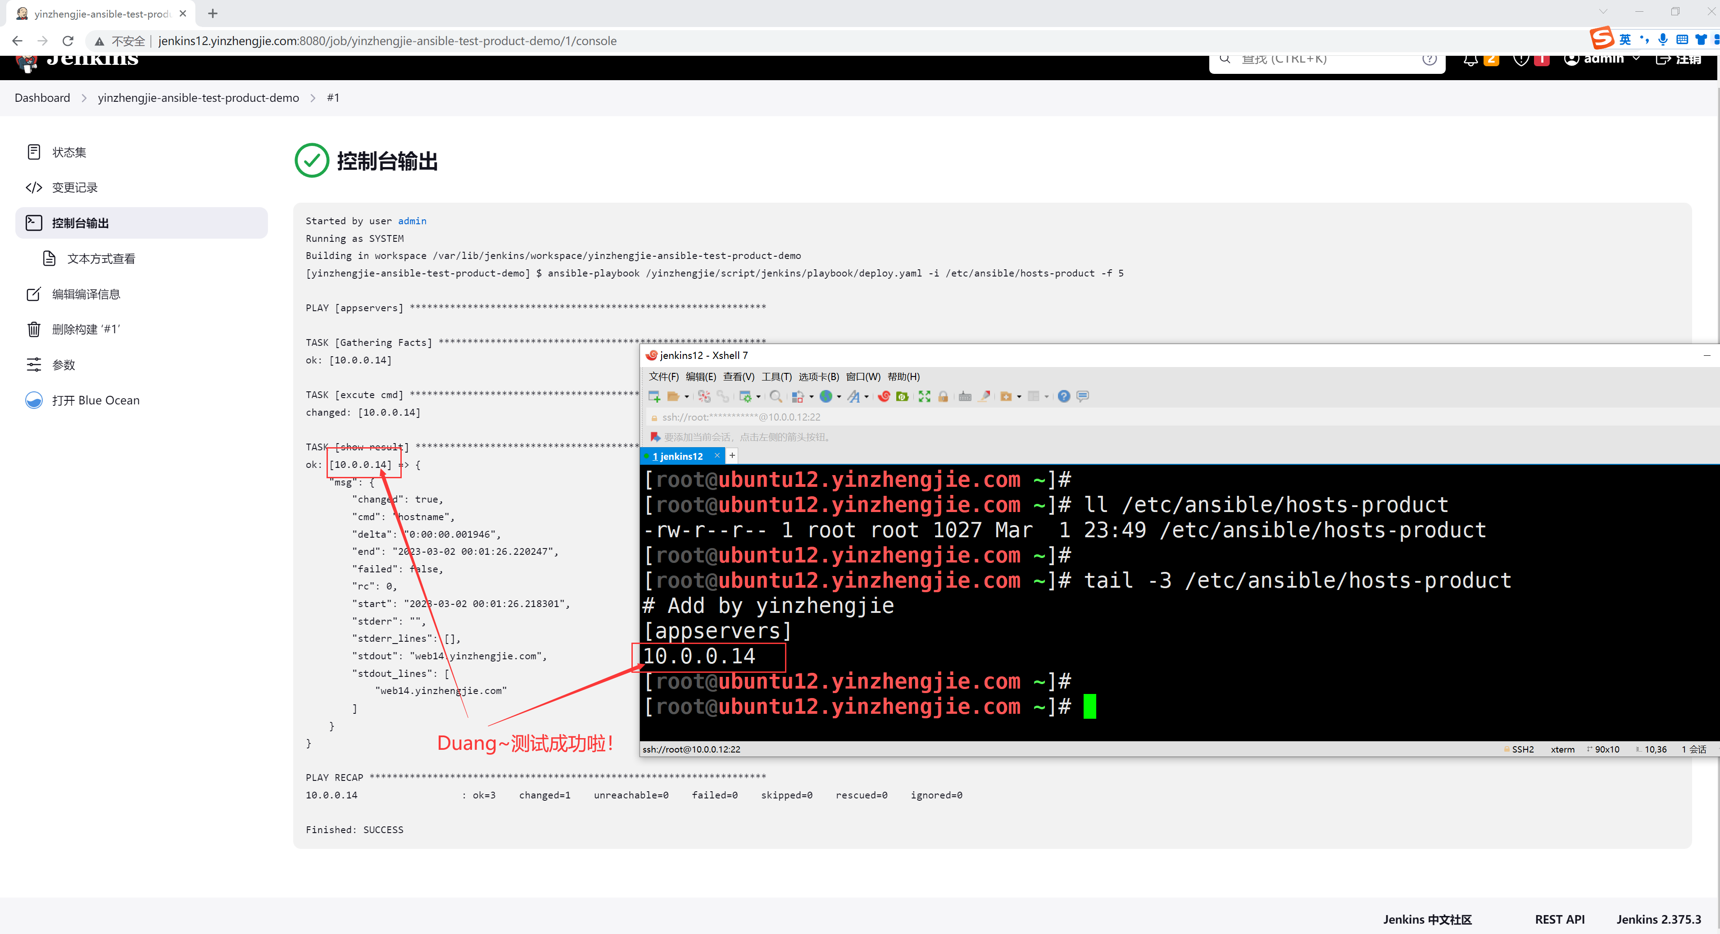Open the 文件(F) menu in Xshell

point(663,376)
